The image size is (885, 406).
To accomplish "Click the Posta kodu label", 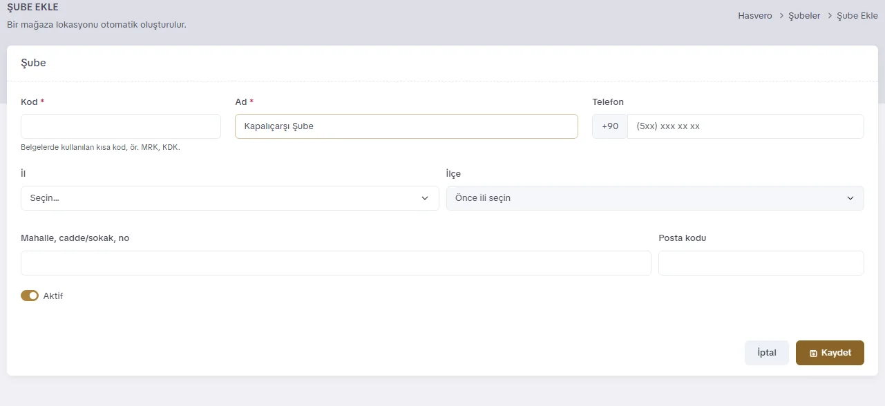I will 683,238.
